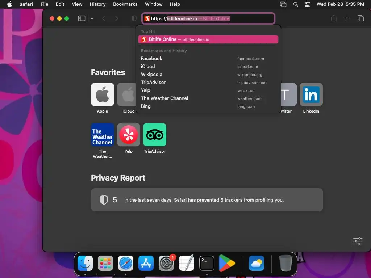The width and height of the screenshot is (371, 278).
Task: Open the TripAdvisor favorite tile
Action: (155, 135)
